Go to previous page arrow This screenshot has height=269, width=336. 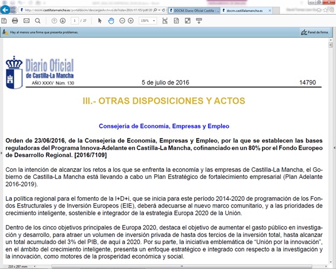pos(54,21)
